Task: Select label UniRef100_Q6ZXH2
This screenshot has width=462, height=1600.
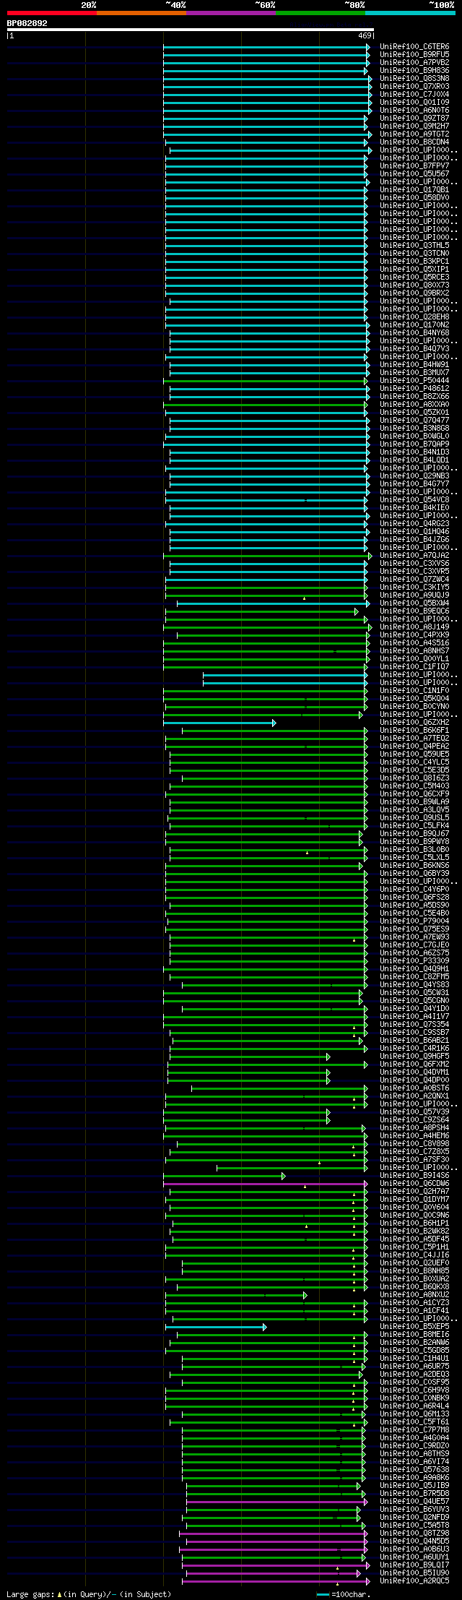Action: tap(414, 723)
